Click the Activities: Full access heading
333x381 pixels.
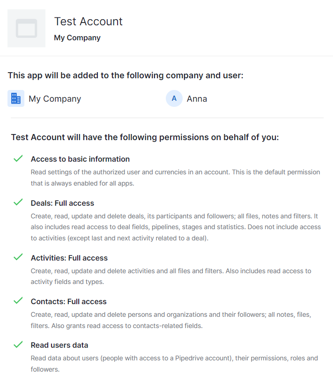tap(69, 258)
